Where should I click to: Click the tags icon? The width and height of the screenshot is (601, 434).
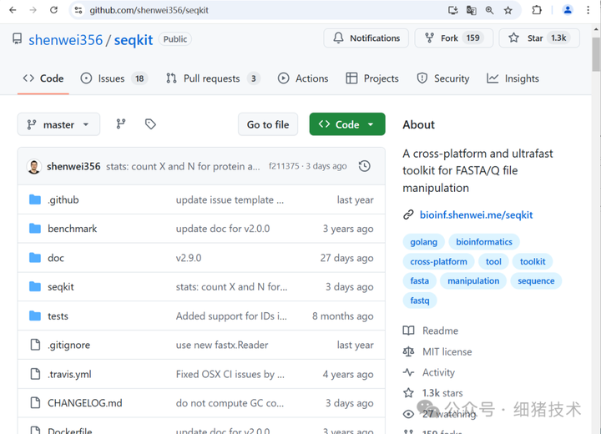point(150,124)
